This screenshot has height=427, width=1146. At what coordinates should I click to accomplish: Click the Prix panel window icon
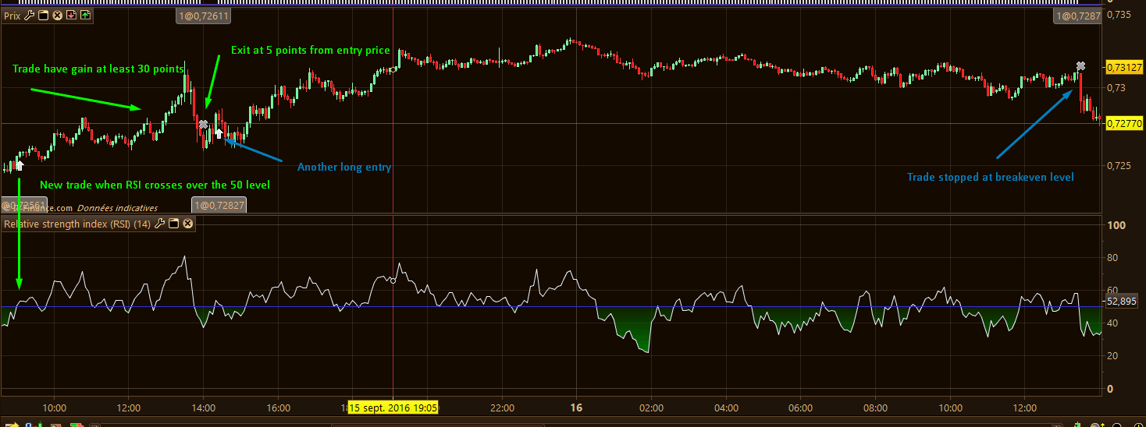pyautogui.click(x=43, y=15)
